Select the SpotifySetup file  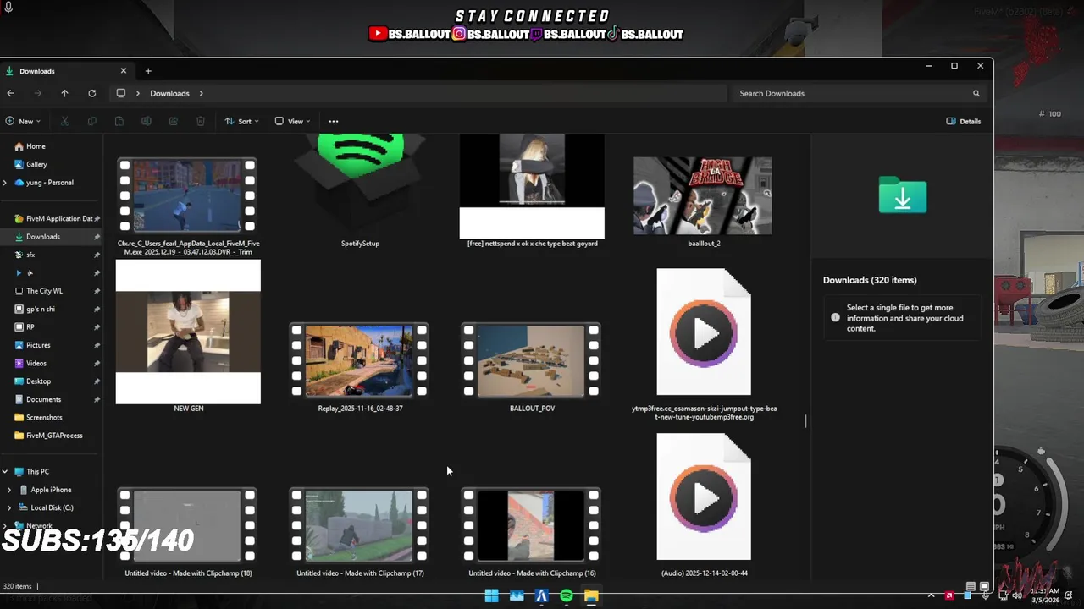pos(360,190)
